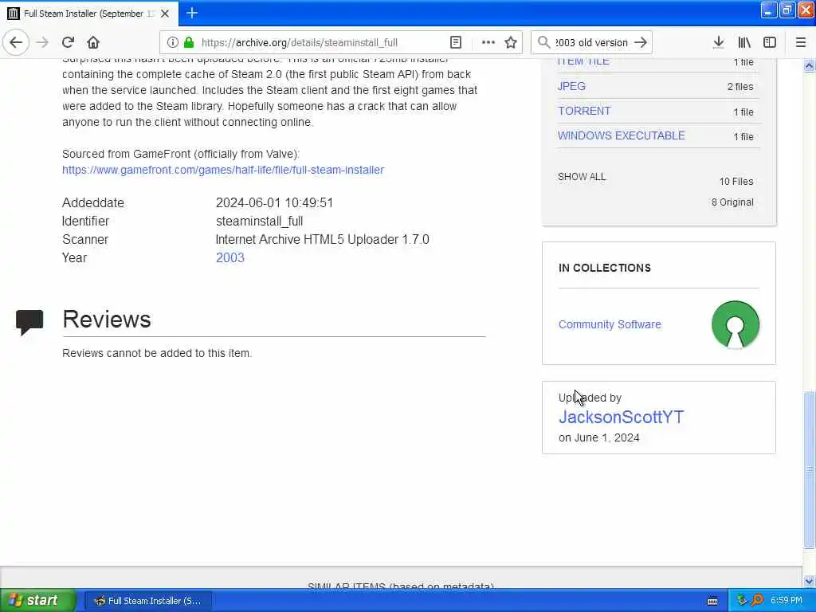Go back to the previous page
The height and width of the screenshot is (612, 816).
pyautogui.click(x=16, y=42)
